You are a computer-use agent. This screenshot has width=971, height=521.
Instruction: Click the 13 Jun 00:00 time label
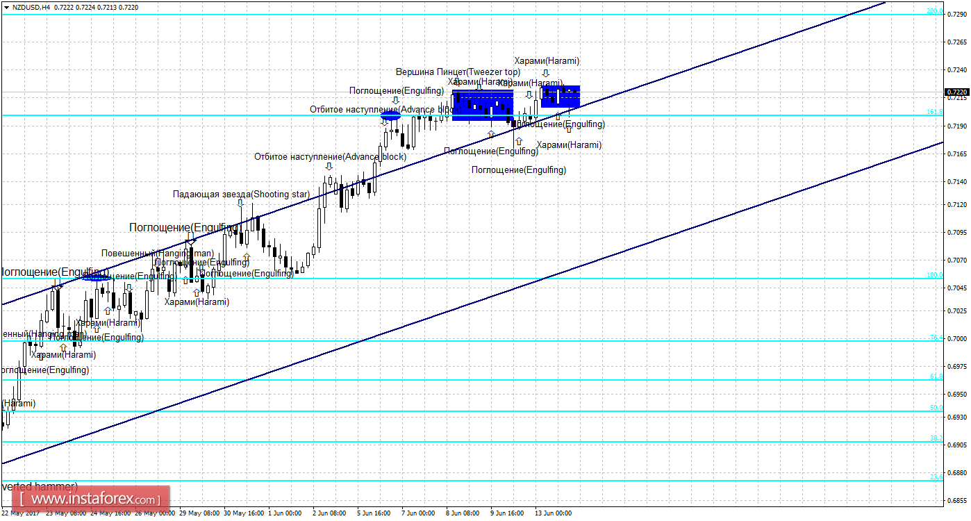(554, 513)
